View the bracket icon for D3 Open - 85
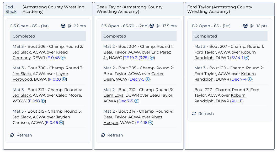Viewport: 277px width, 152px height. (70, 26)
